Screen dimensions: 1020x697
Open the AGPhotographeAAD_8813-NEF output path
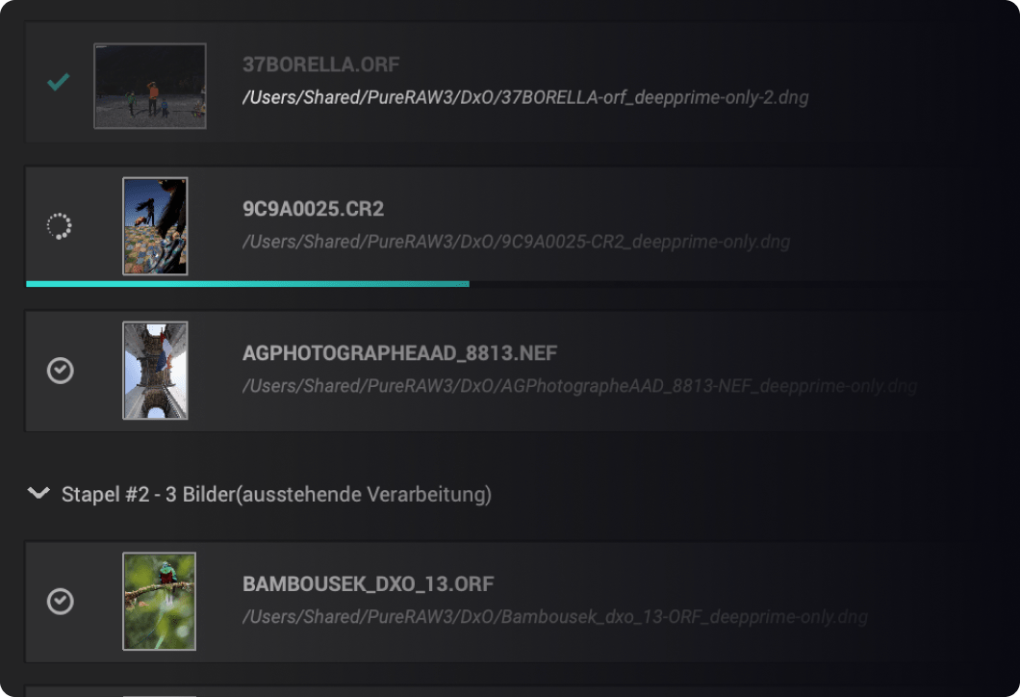click(579, 387)
